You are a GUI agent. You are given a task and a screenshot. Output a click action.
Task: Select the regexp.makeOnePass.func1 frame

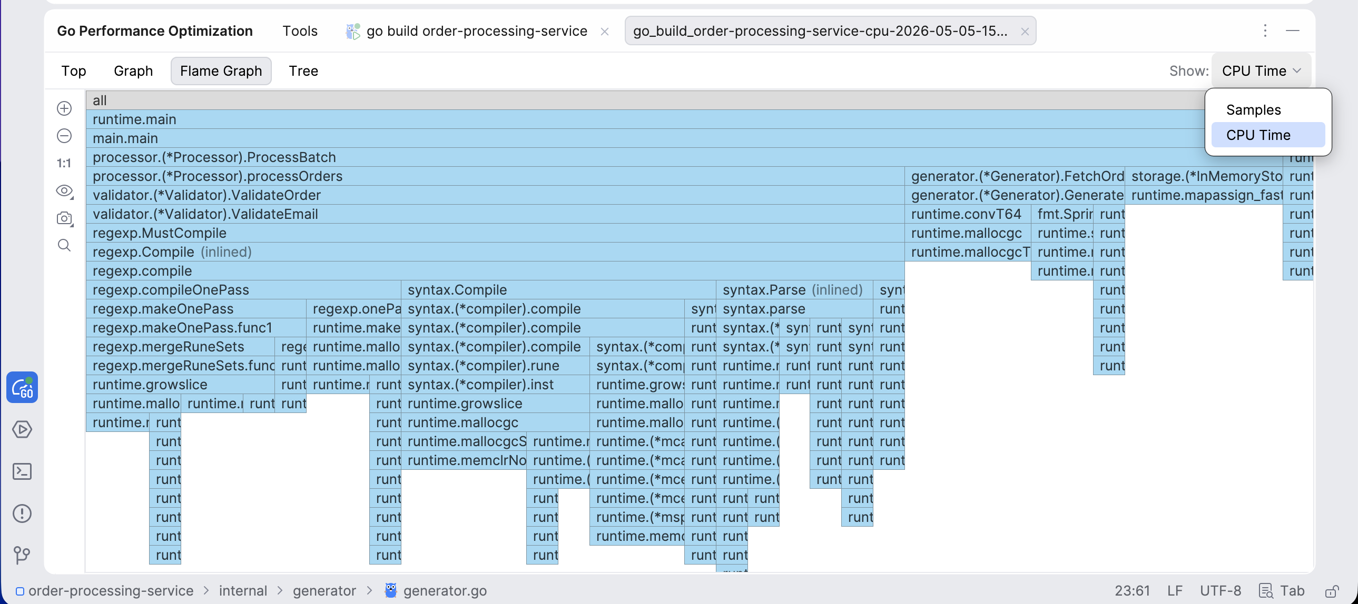click(196, 328)
